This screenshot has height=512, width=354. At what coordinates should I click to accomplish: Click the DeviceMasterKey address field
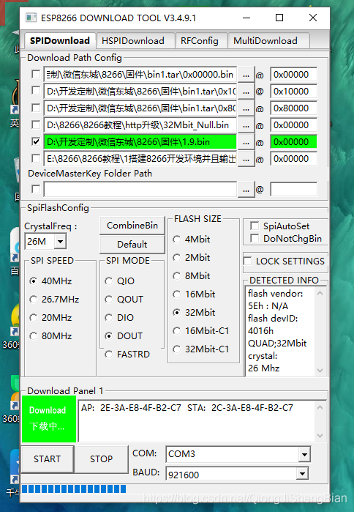293,190
